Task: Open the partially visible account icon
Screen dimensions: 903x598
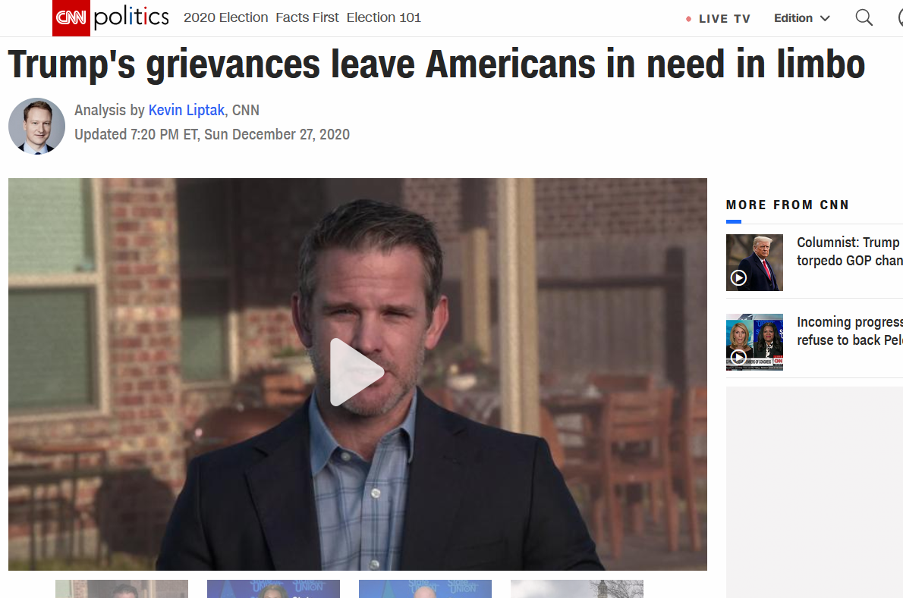Action: click(900, 18)
